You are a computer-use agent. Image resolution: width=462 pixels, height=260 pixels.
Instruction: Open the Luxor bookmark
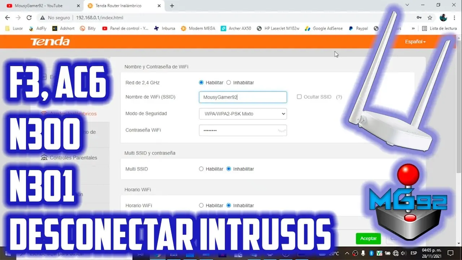14,28
